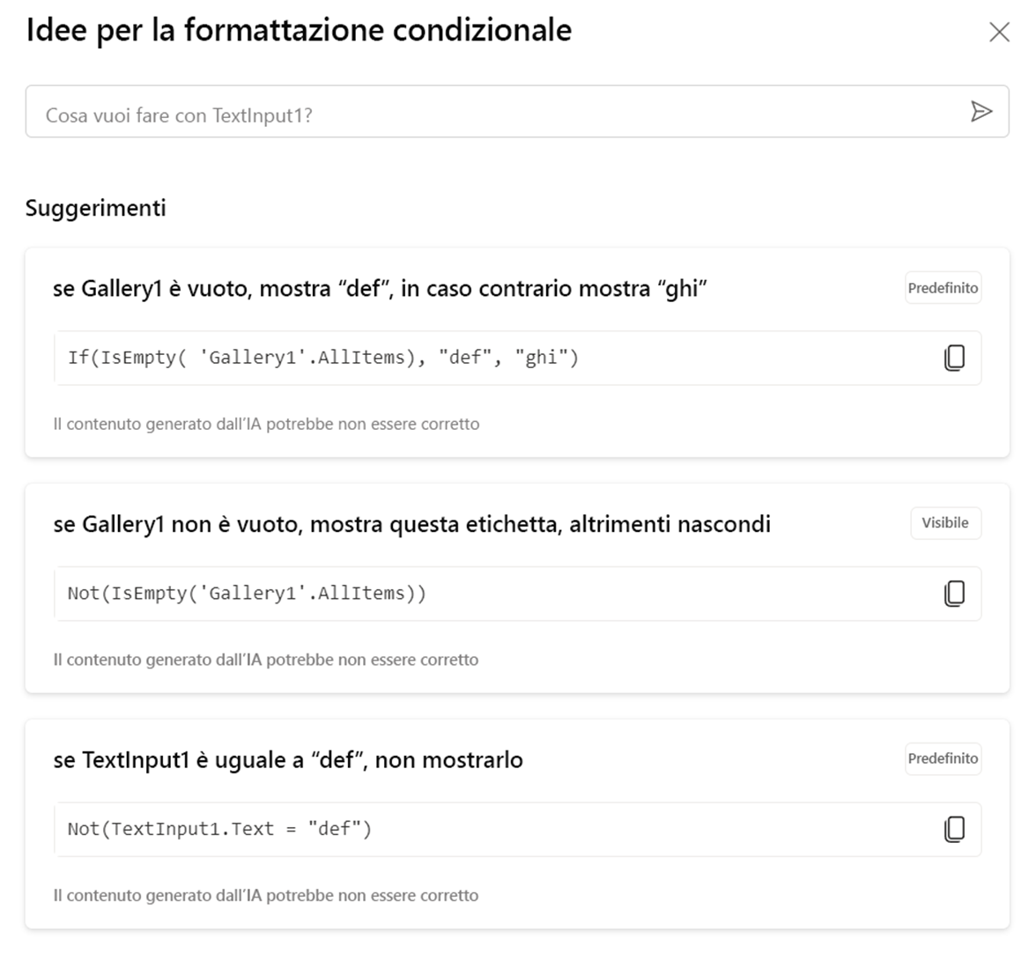Click the AI disclaimer under third suggestion
Screen dimensions: 1036x976
[266, 896]
